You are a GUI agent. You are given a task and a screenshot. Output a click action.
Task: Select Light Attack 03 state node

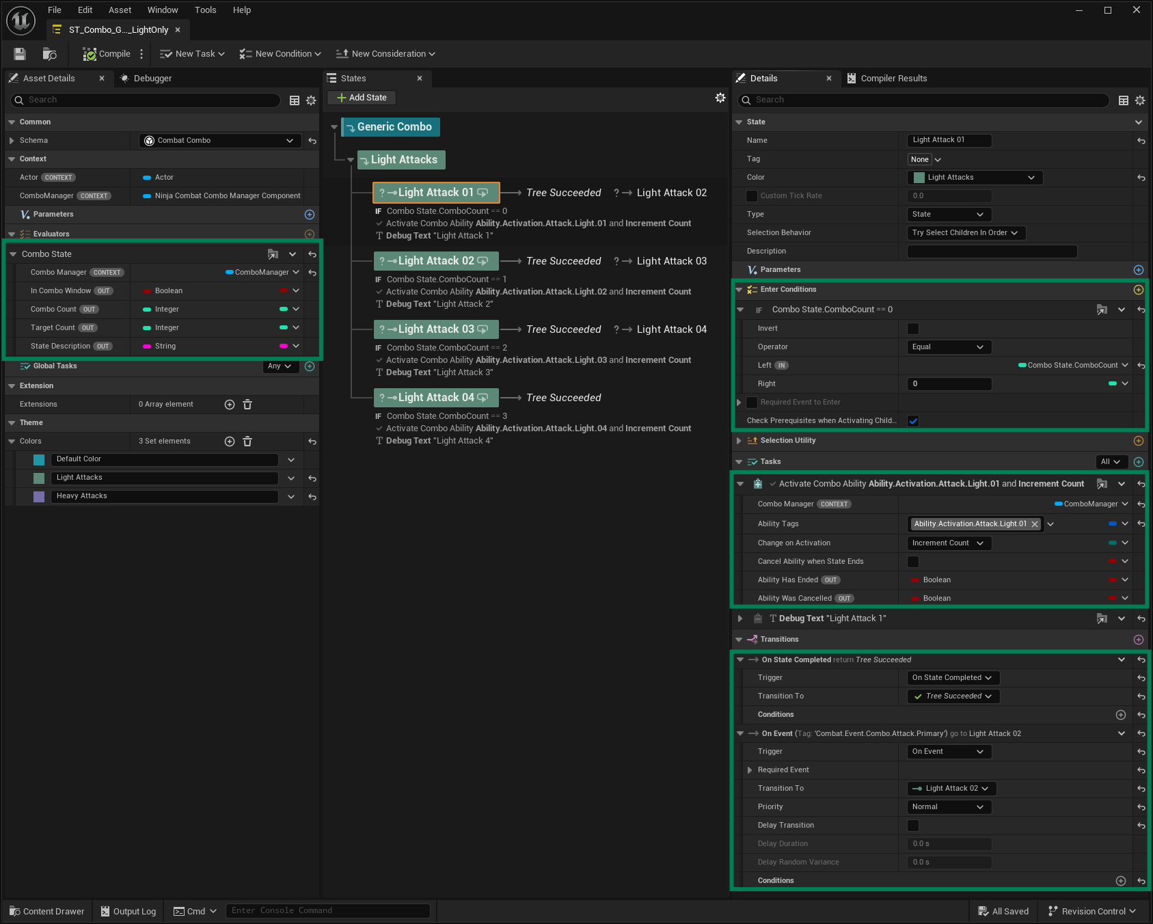coord(436,329)
